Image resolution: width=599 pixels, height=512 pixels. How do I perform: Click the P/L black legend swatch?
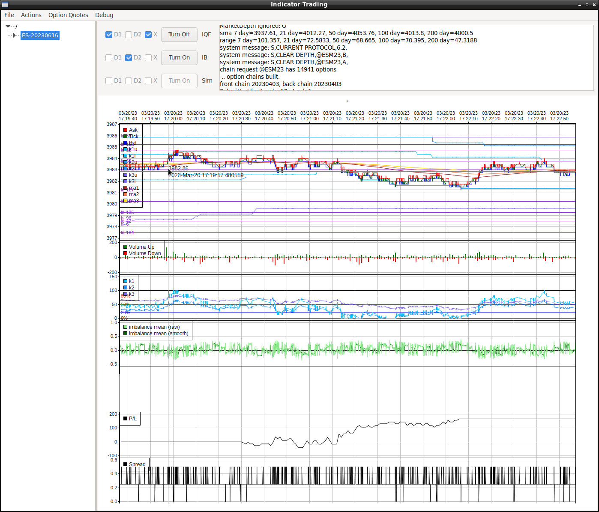[x=125, y=419]
